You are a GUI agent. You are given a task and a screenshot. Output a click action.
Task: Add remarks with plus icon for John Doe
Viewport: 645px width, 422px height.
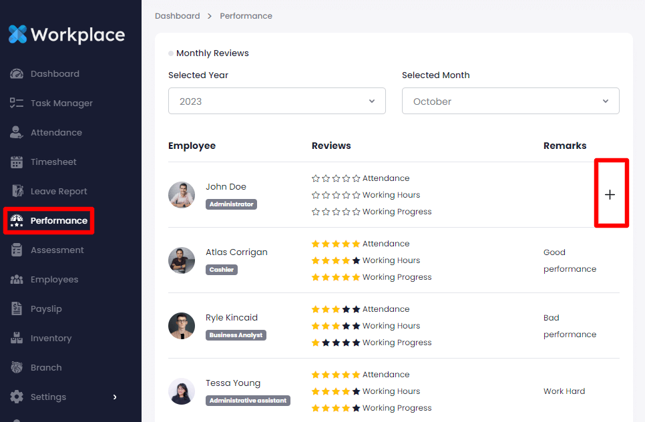pos(610,195)
